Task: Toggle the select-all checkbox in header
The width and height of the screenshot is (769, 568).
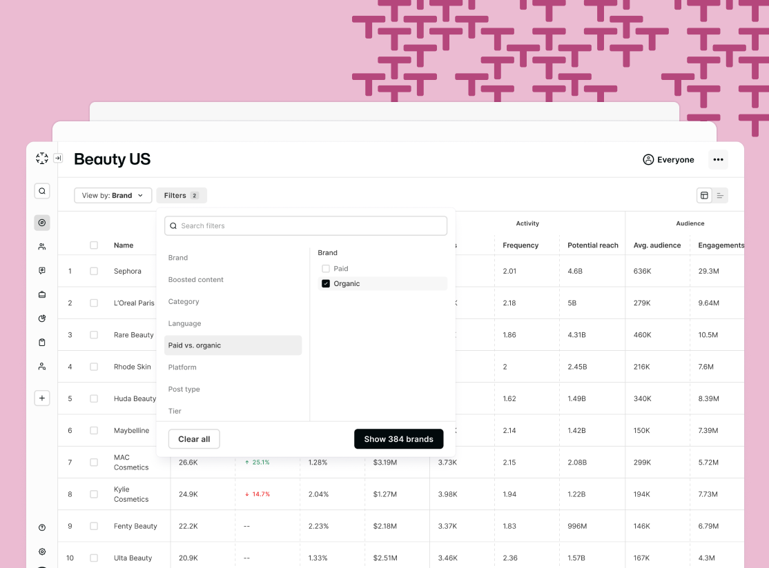Action: tap(94, 245)
